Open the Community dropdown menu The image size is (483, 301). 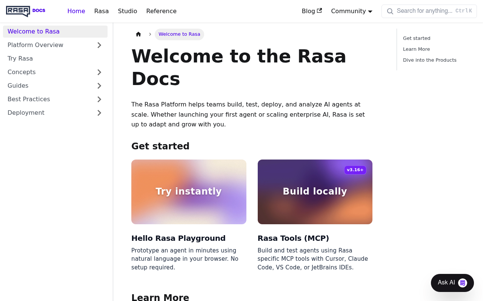coord(352,11)
